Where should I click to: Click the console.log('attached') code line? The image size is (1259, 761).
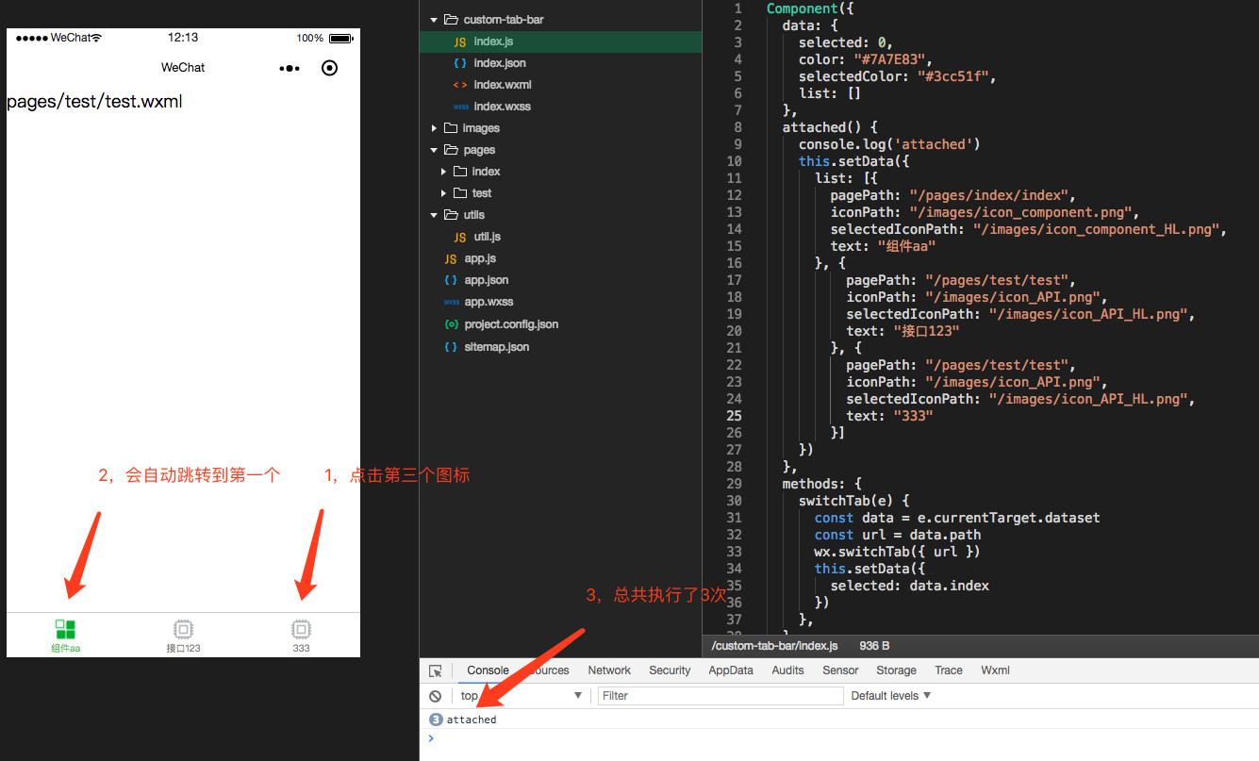coord(889,144)
